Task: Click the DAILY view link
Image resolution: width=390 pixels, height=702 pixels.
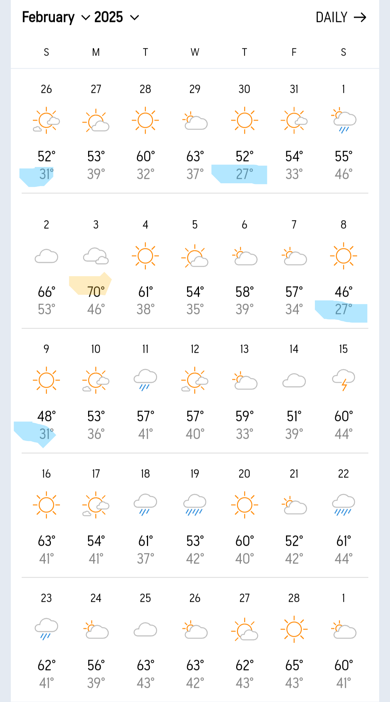Action: click(331, 17)
